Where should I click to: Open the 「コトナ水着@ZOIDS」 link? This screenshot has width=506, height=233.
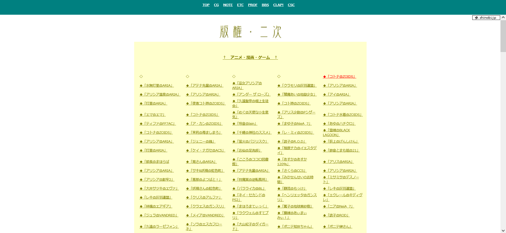(343, 115)
